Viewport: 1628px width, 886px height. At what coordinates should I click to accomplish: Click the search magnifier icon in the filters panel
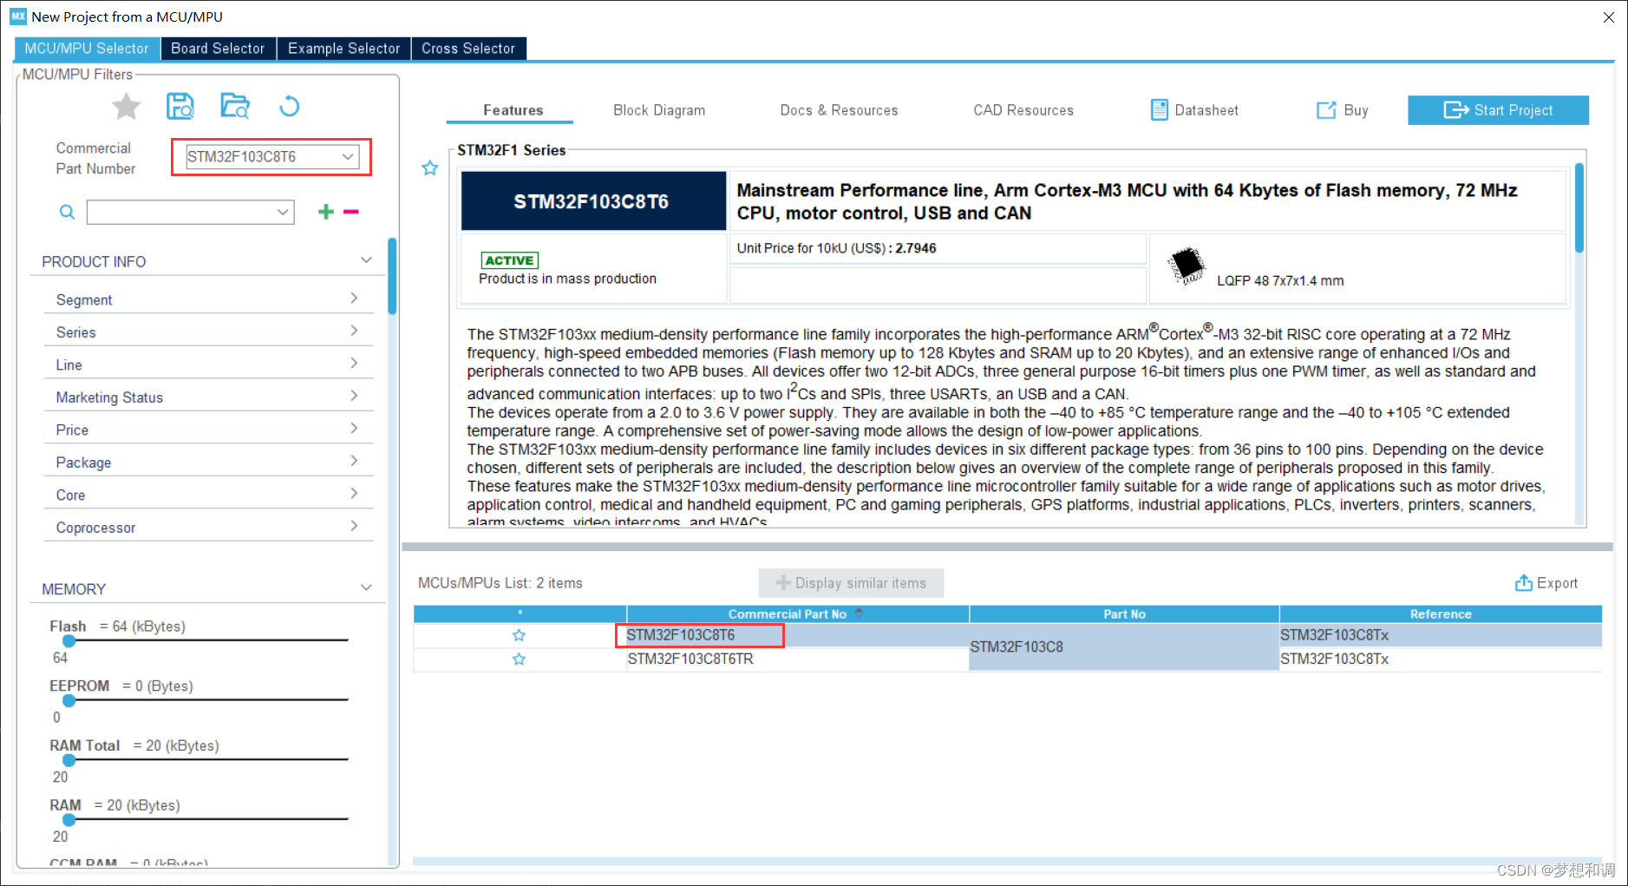pos(67,212)
